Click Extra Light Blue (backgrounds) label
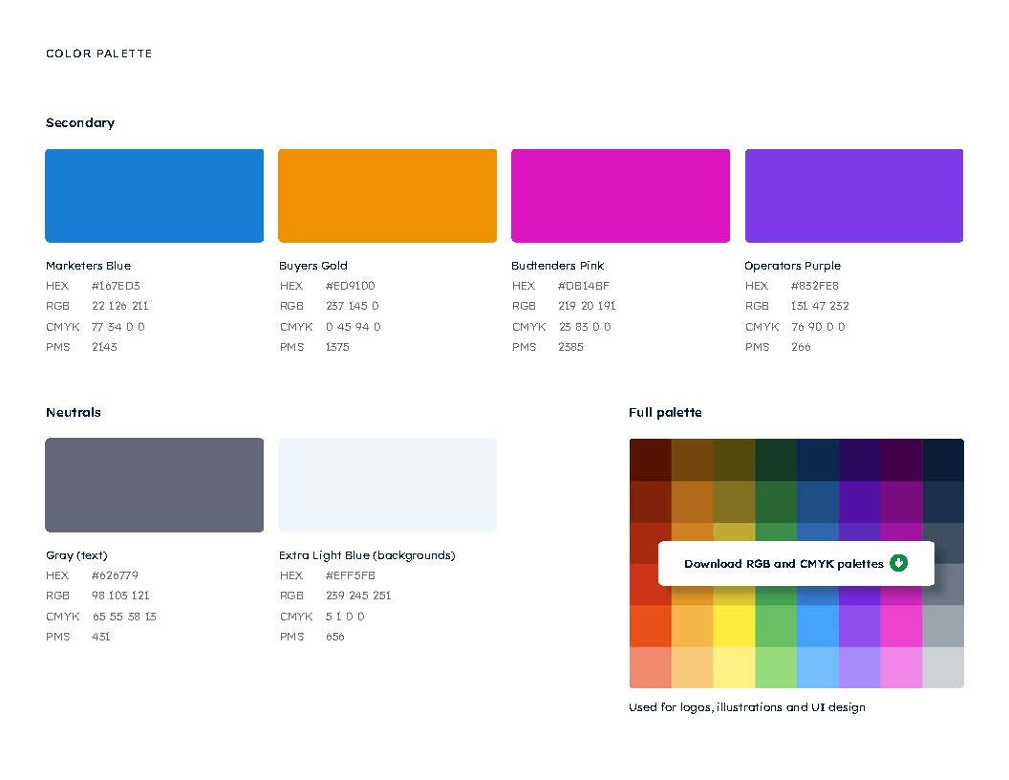 tap(367, 555)
